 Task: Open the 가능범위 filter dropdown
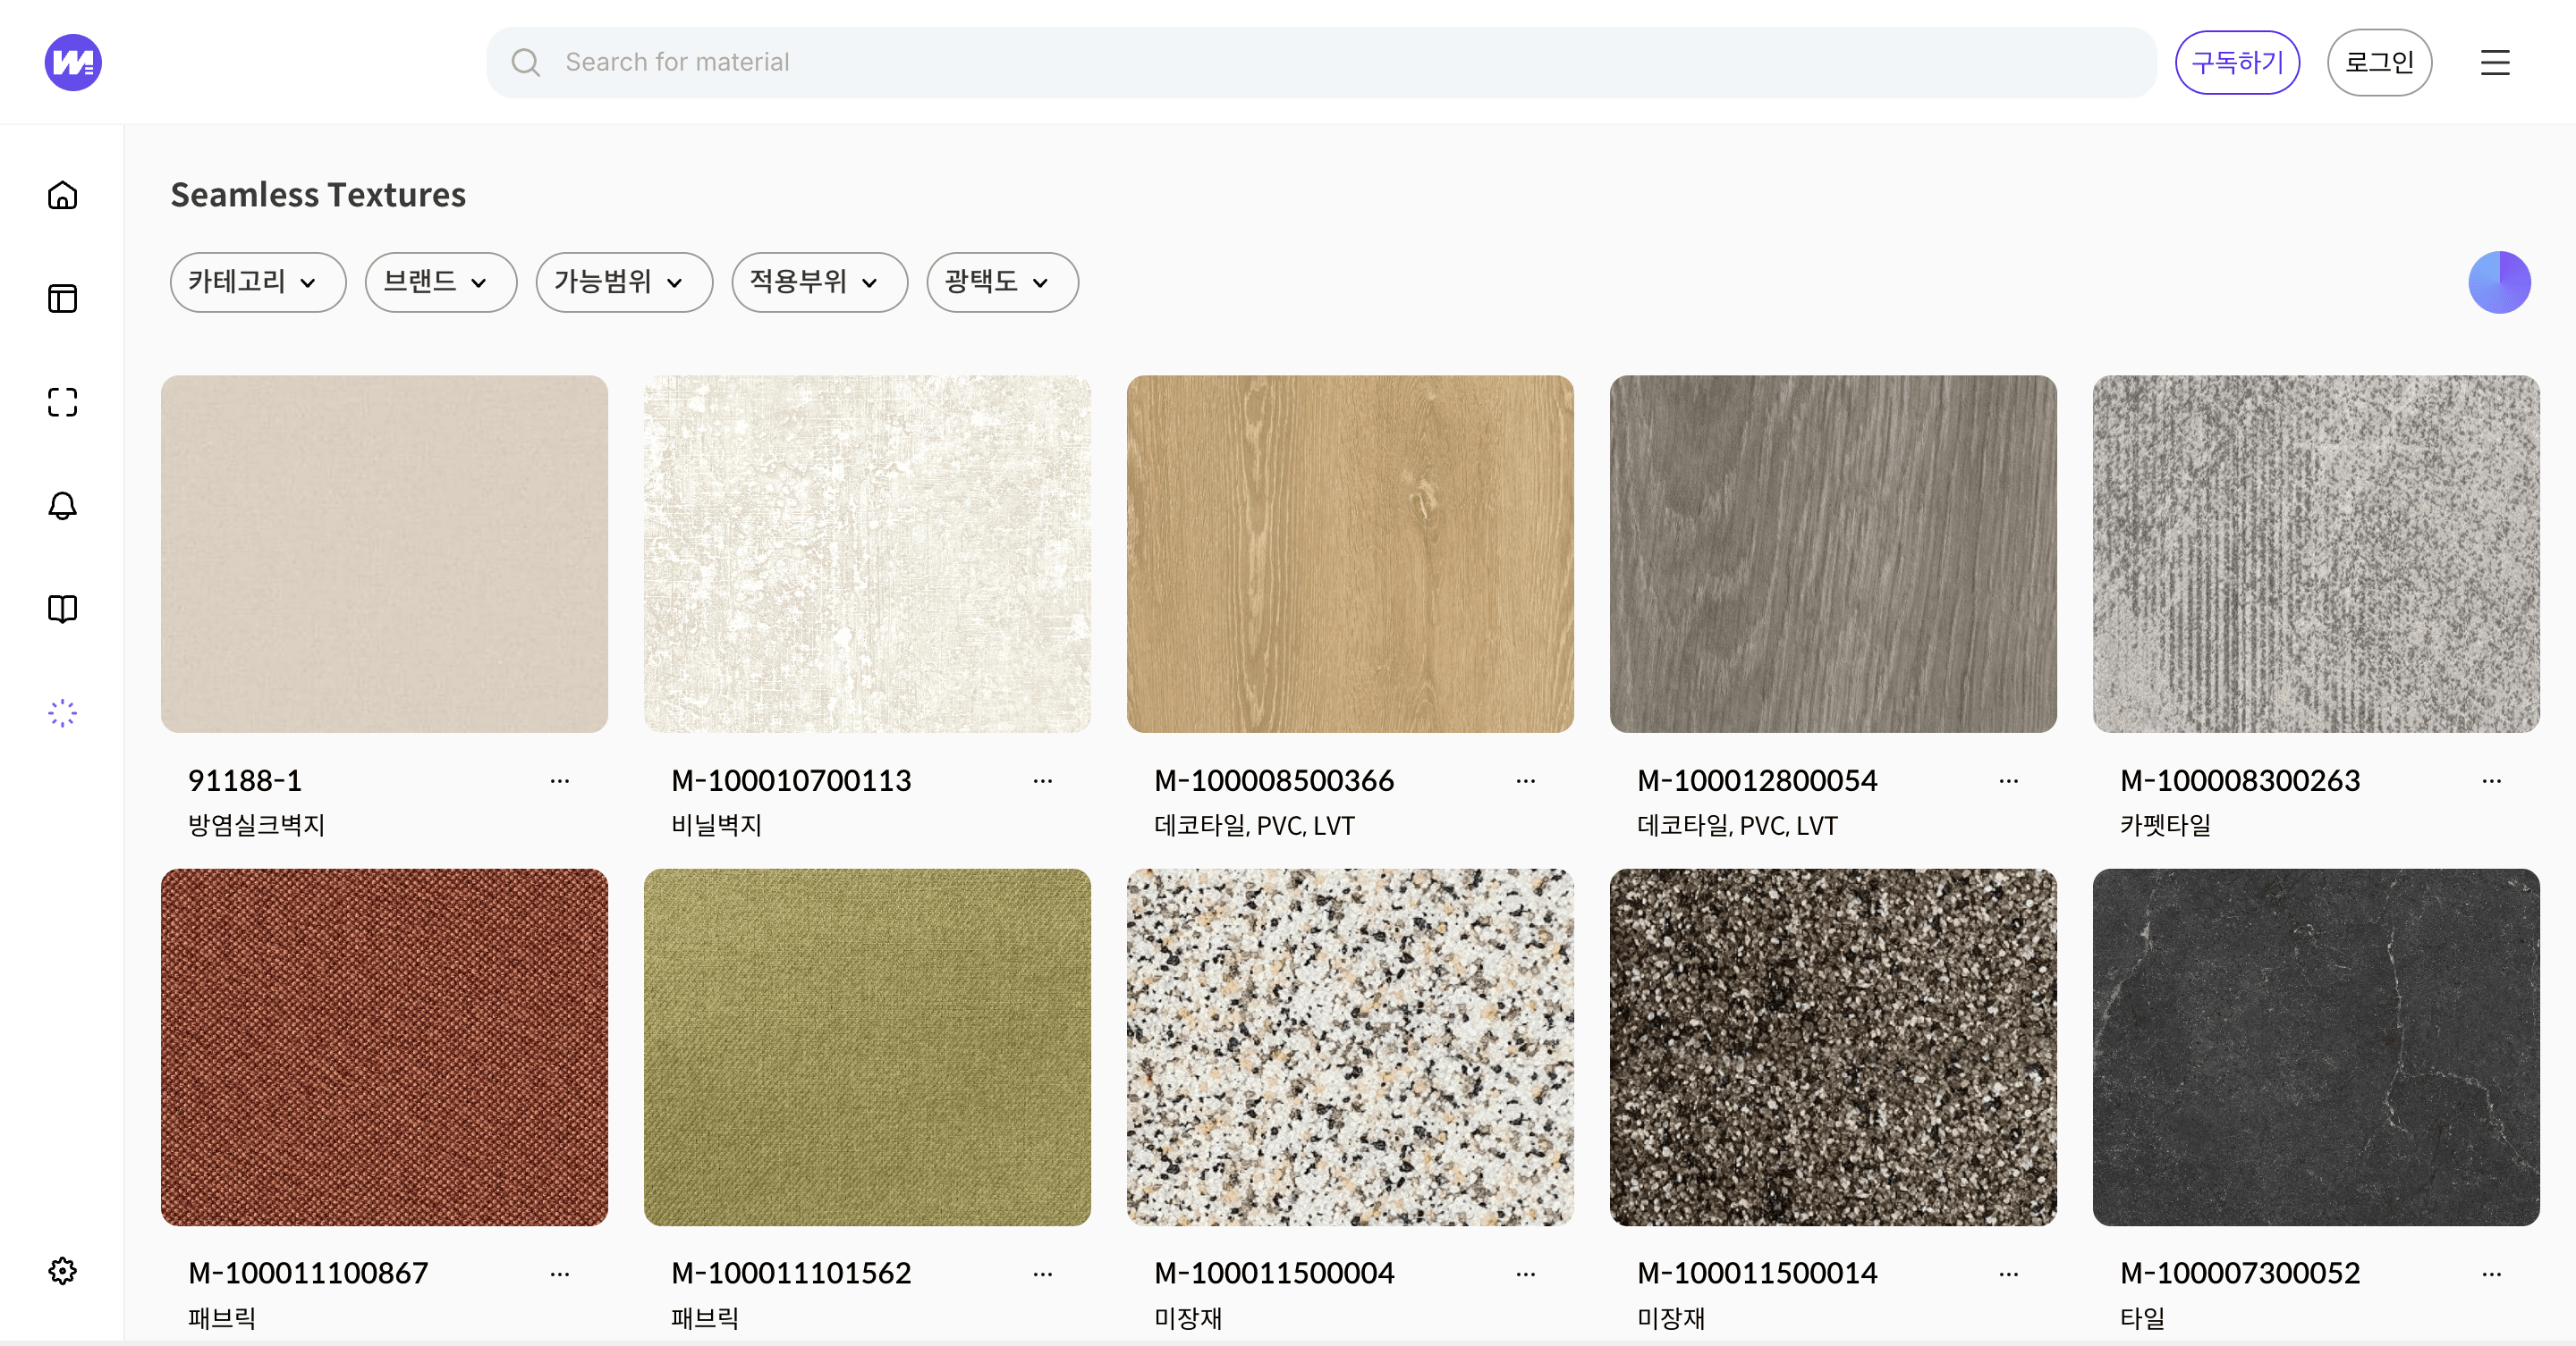[x=623, y=282]
